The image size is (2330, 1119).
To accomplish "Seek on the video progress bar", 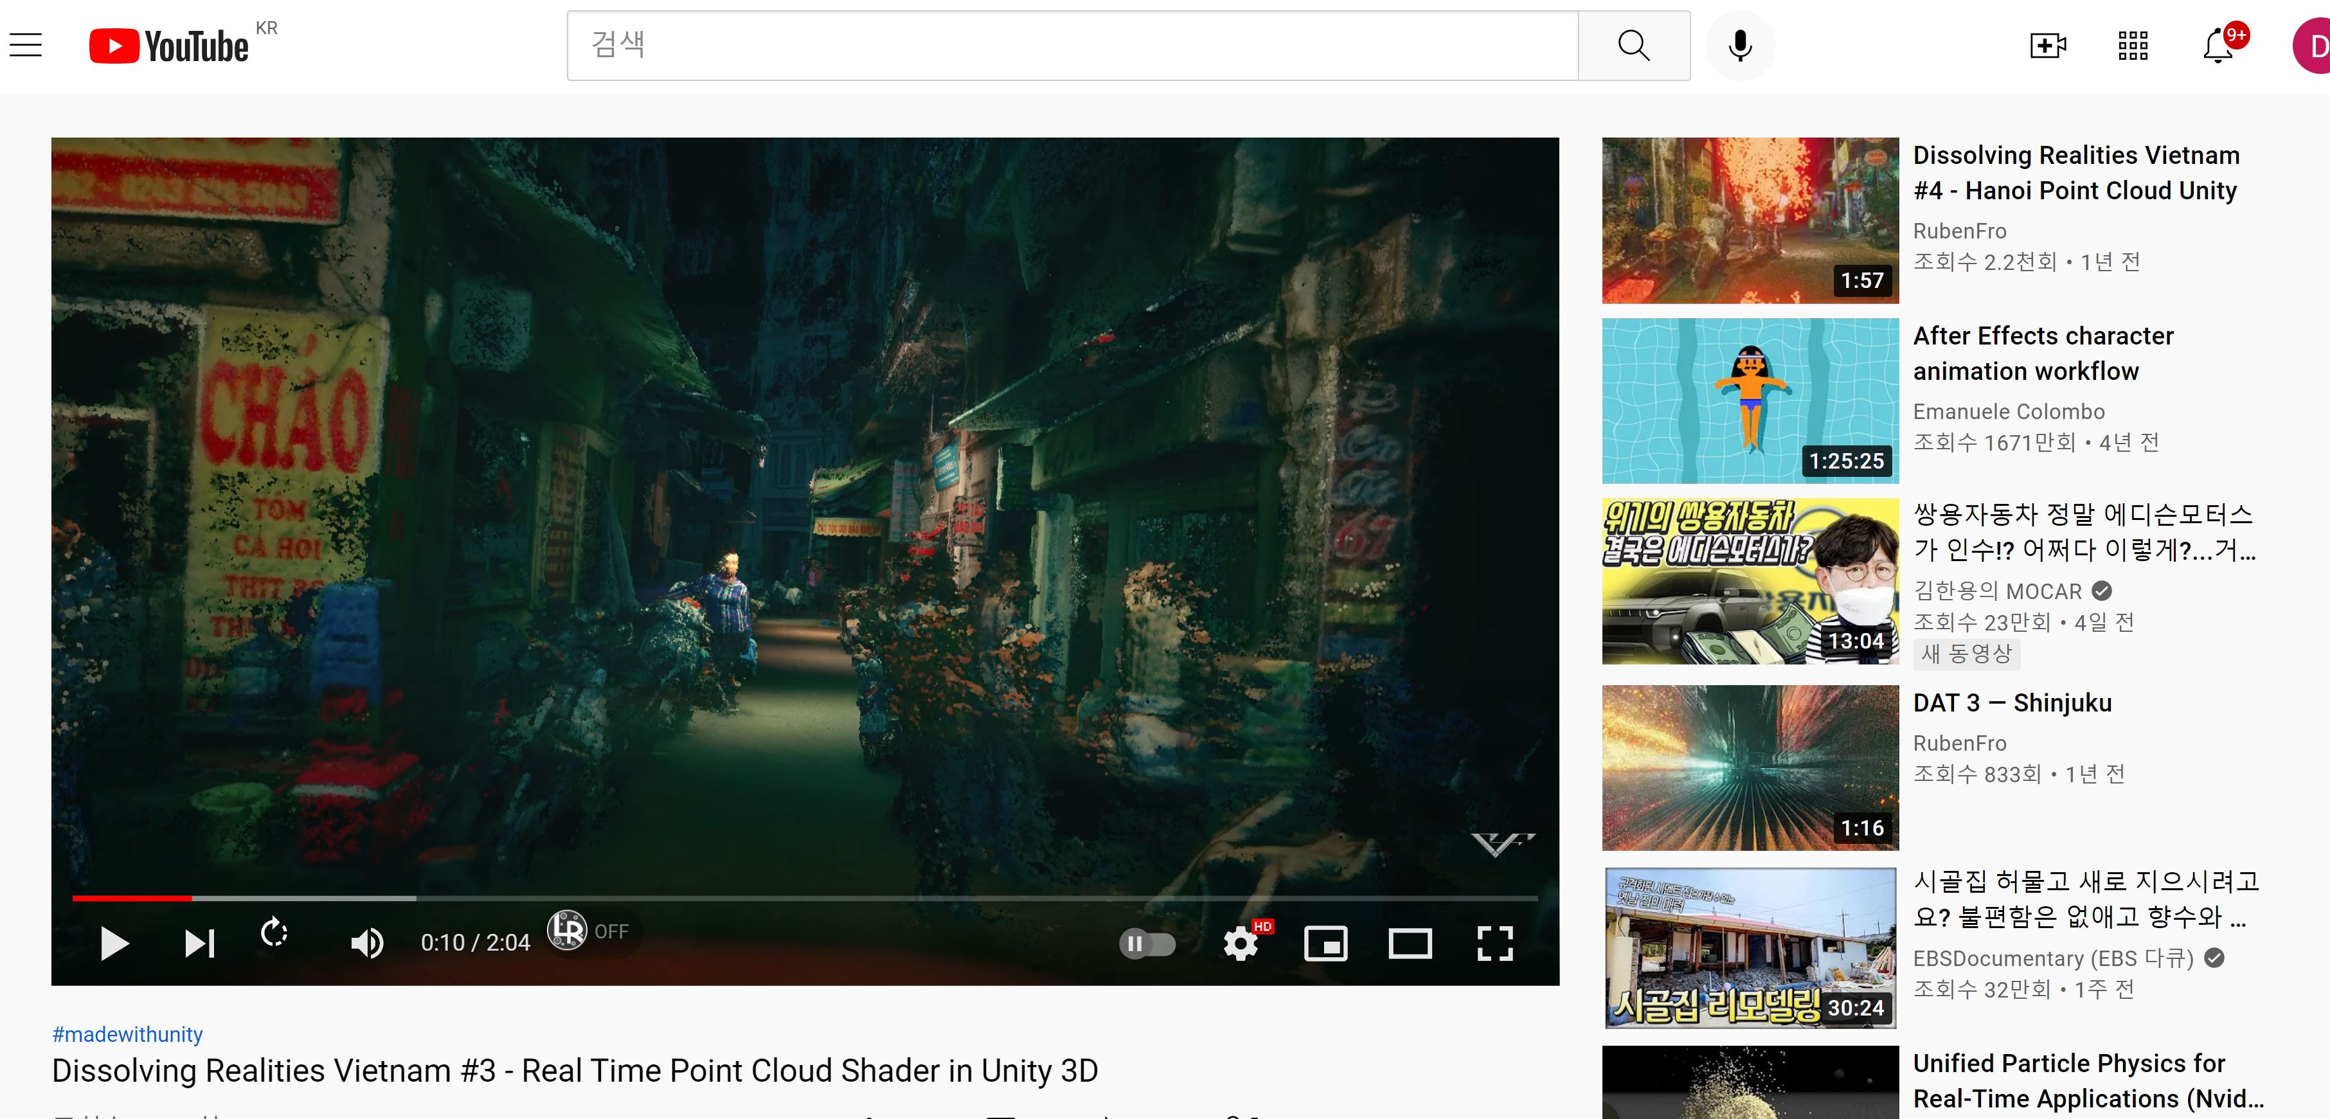I will tap(805, 897).
